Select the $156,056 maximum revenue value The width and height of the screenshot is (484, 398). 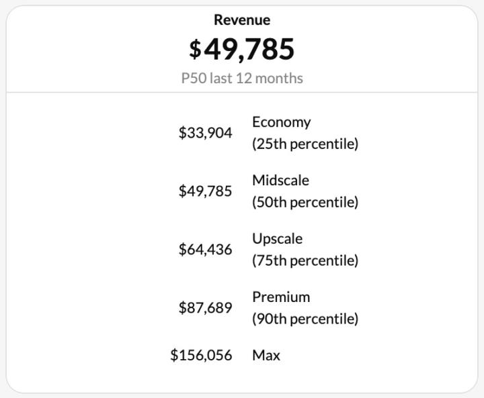[201, 355]
